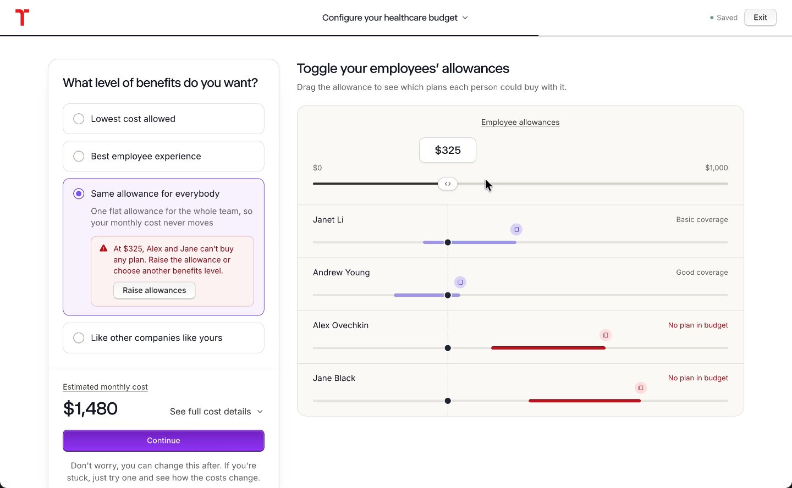Click the red warning triangle icon
Screen dimensions: 792x488
coord(103,248)
